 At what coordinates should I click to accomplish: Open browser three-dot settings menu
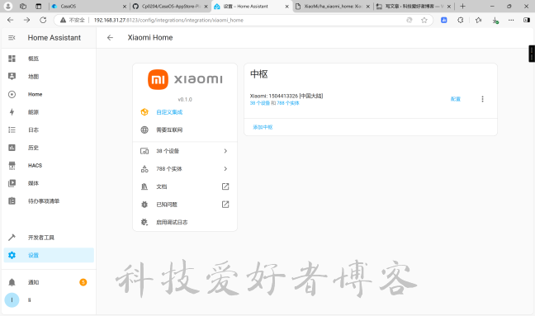coord(511,20)
